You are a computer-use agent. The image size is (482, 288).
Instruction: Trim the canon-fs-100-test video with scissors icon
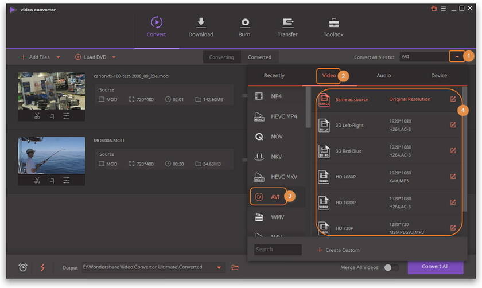click(x=37, y=116)
